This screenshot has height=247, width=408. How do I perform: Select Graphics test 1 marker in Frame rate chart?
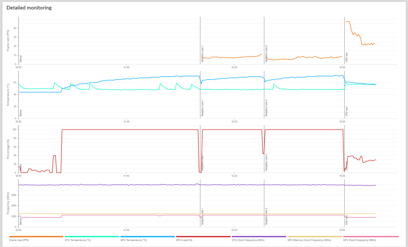coord(203,54)
